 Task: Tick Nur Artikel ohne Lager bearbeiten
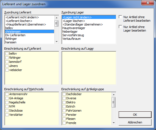point(120,27)
